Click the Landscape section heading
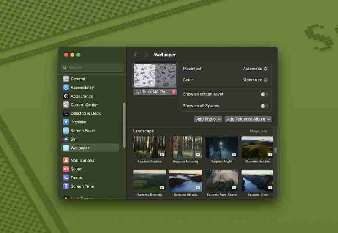338x233 pixels. pos(143,131)
